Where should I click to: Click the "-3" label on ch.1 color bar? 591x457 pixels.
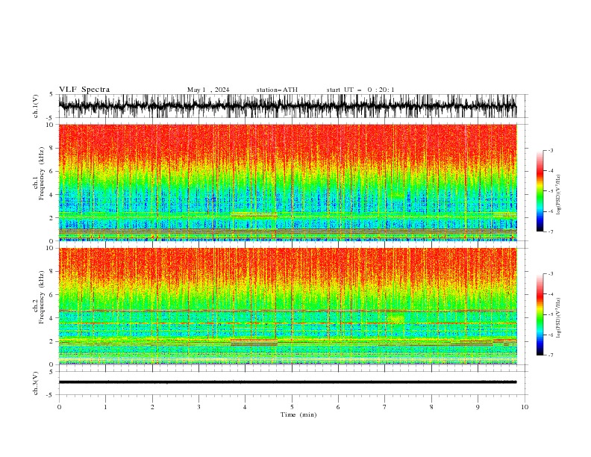[551, 150]
